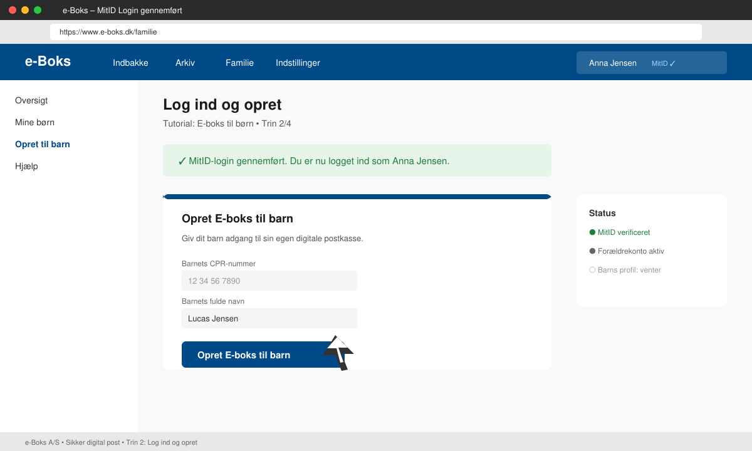Click the Opret E-boks til barn button
The width and height of the screenshot is (752, 451).
263,355
